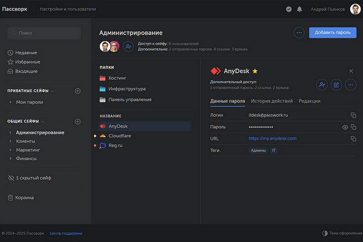Viewport: 363px width, 242px height.
Task: Expand the Администрирование vault chevron
Action: point(10,132)
